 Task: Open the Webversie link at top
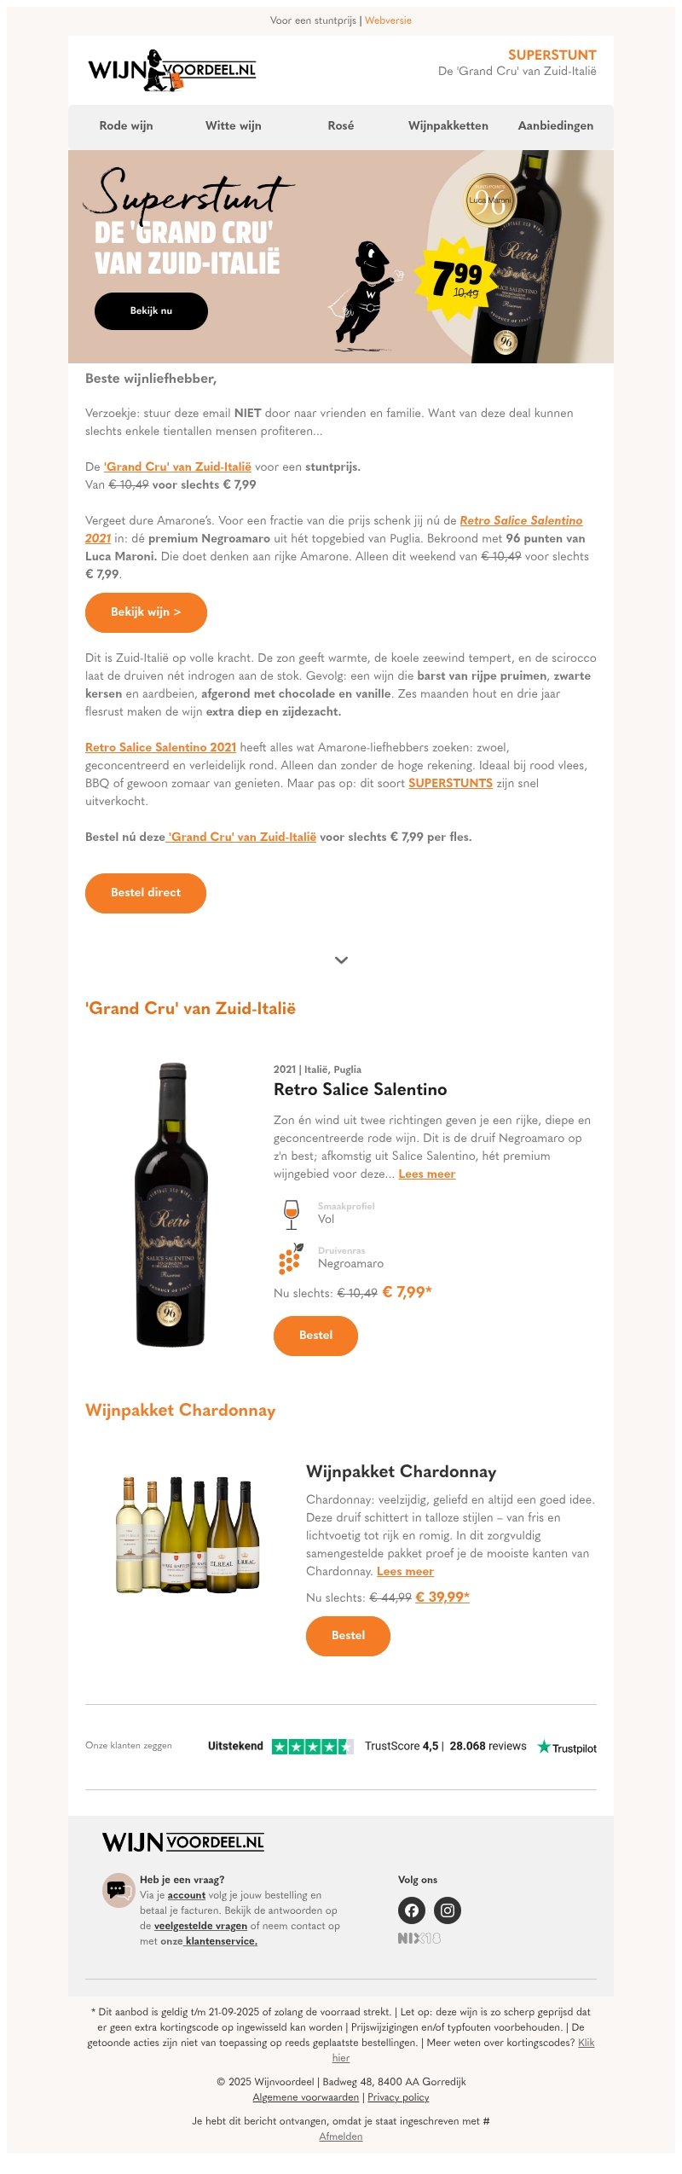tap(388, 20)
